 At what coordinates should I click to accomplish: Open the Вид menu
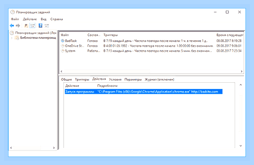tap(43, 19)
